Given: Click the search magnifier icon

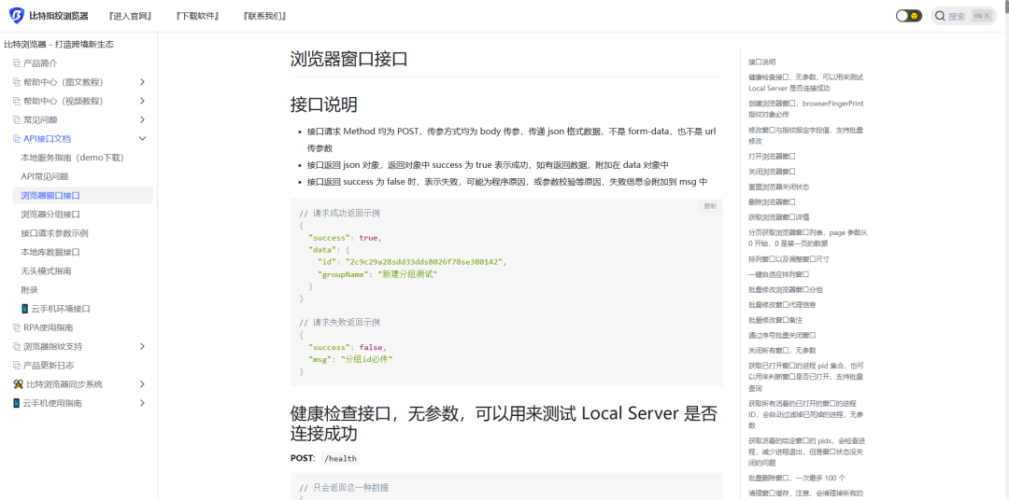Looking at the screenshot, I should [940, 16].
